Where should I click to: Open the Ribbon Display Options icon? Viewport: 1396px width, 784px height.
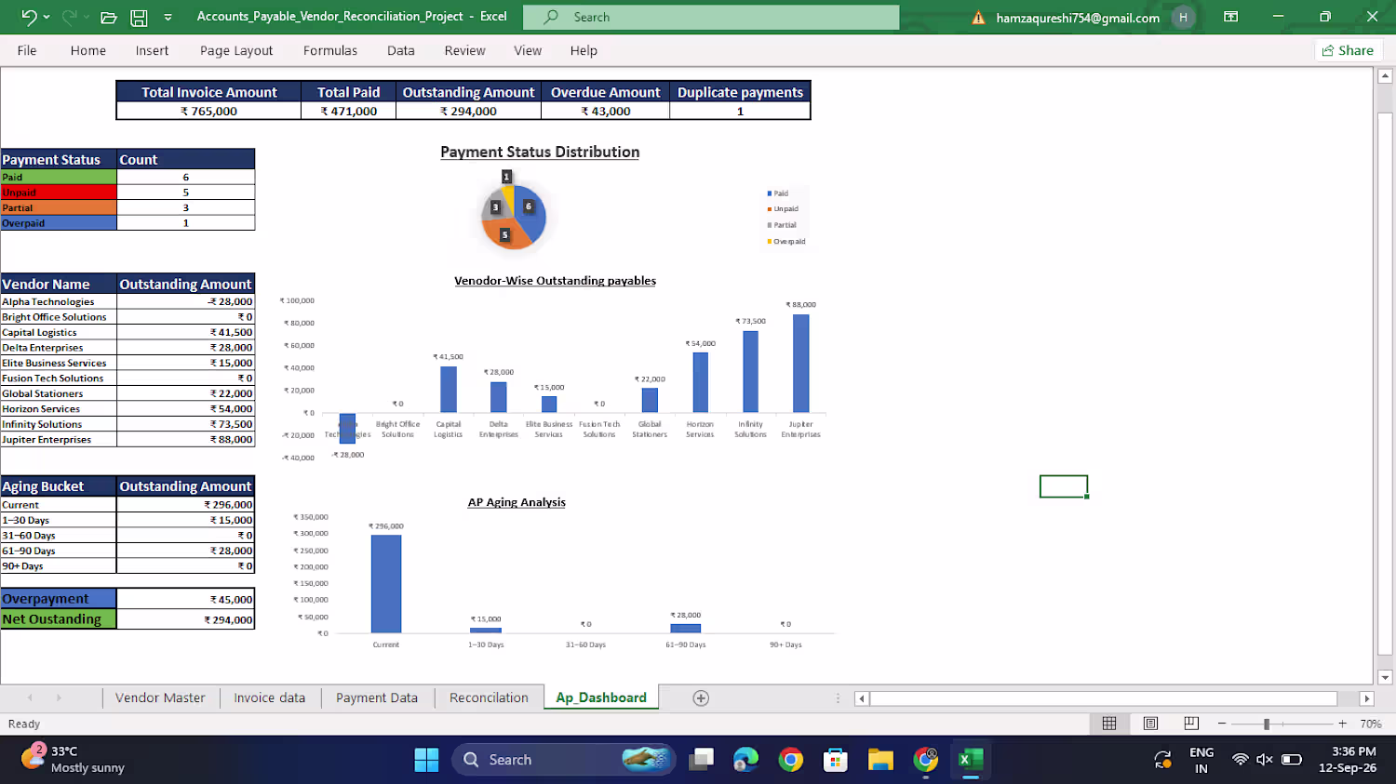tap(1230, 17)
